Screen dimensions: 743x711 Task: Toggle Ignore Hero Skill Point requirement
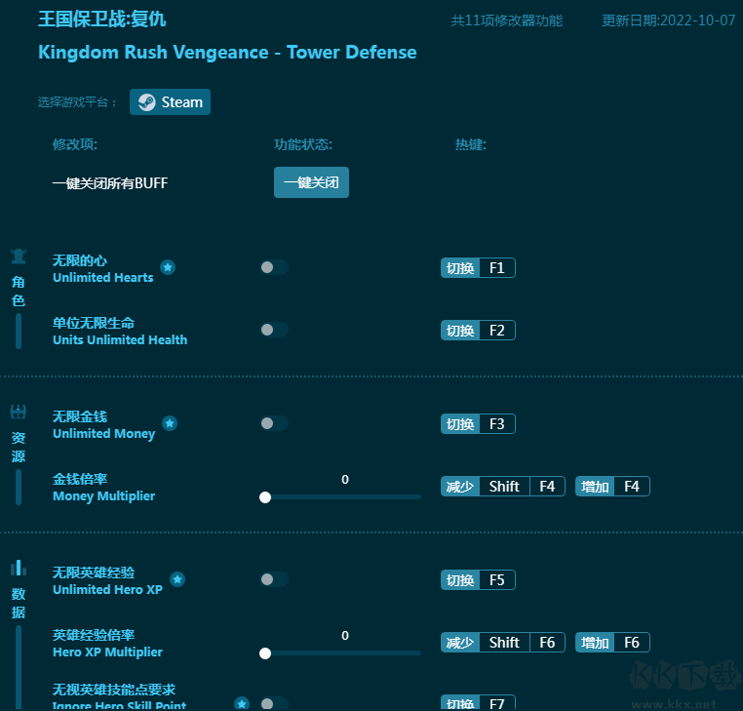(x=274, y=703)
